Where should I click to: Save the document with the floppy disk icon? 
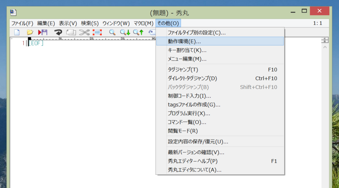(43, 33)
